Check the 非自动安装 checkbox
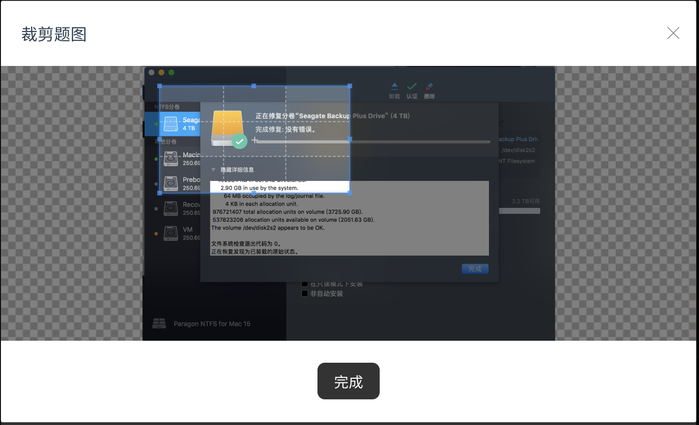Viewport: 699px width, 425px height. pyautogui.click(x=305, y=293)
